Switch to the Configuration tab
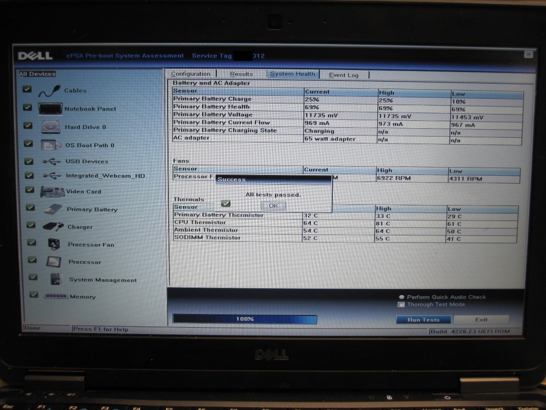The image size is (546, 410). [191, 74]
